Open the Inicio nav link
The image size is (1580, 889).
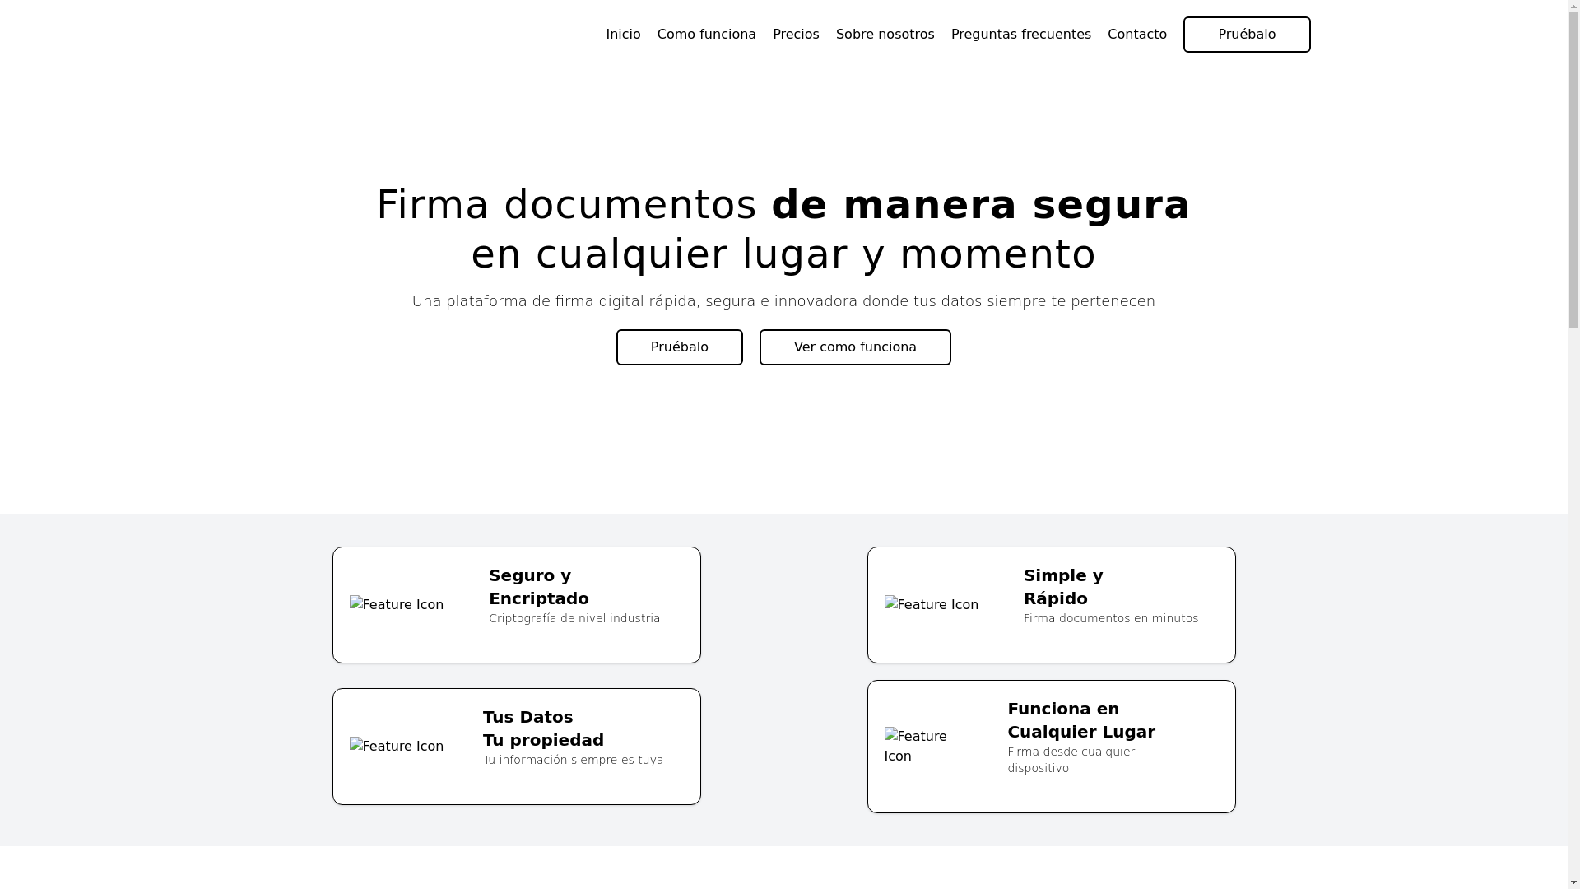(x=623, y=35)
